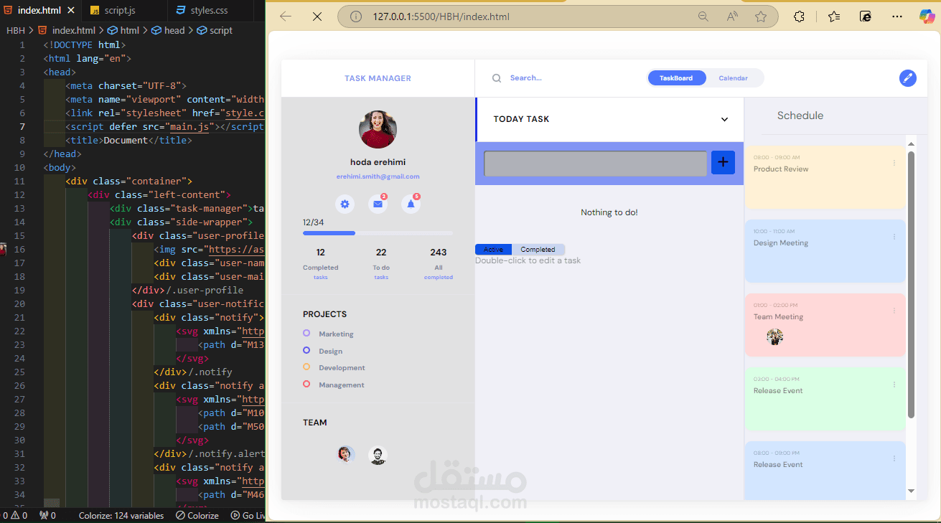Open Release Event 08:00 card options menu
This screenshot has height=523, width=941.
coord(894,458)
